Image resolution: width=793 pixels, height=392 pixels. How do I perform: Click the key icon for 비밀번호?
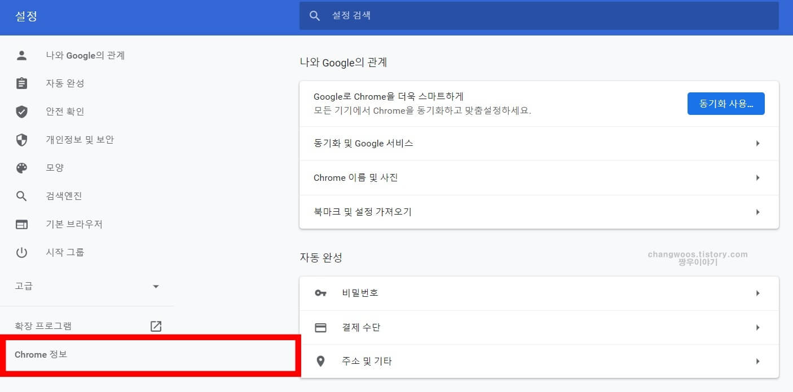[320, 293]
